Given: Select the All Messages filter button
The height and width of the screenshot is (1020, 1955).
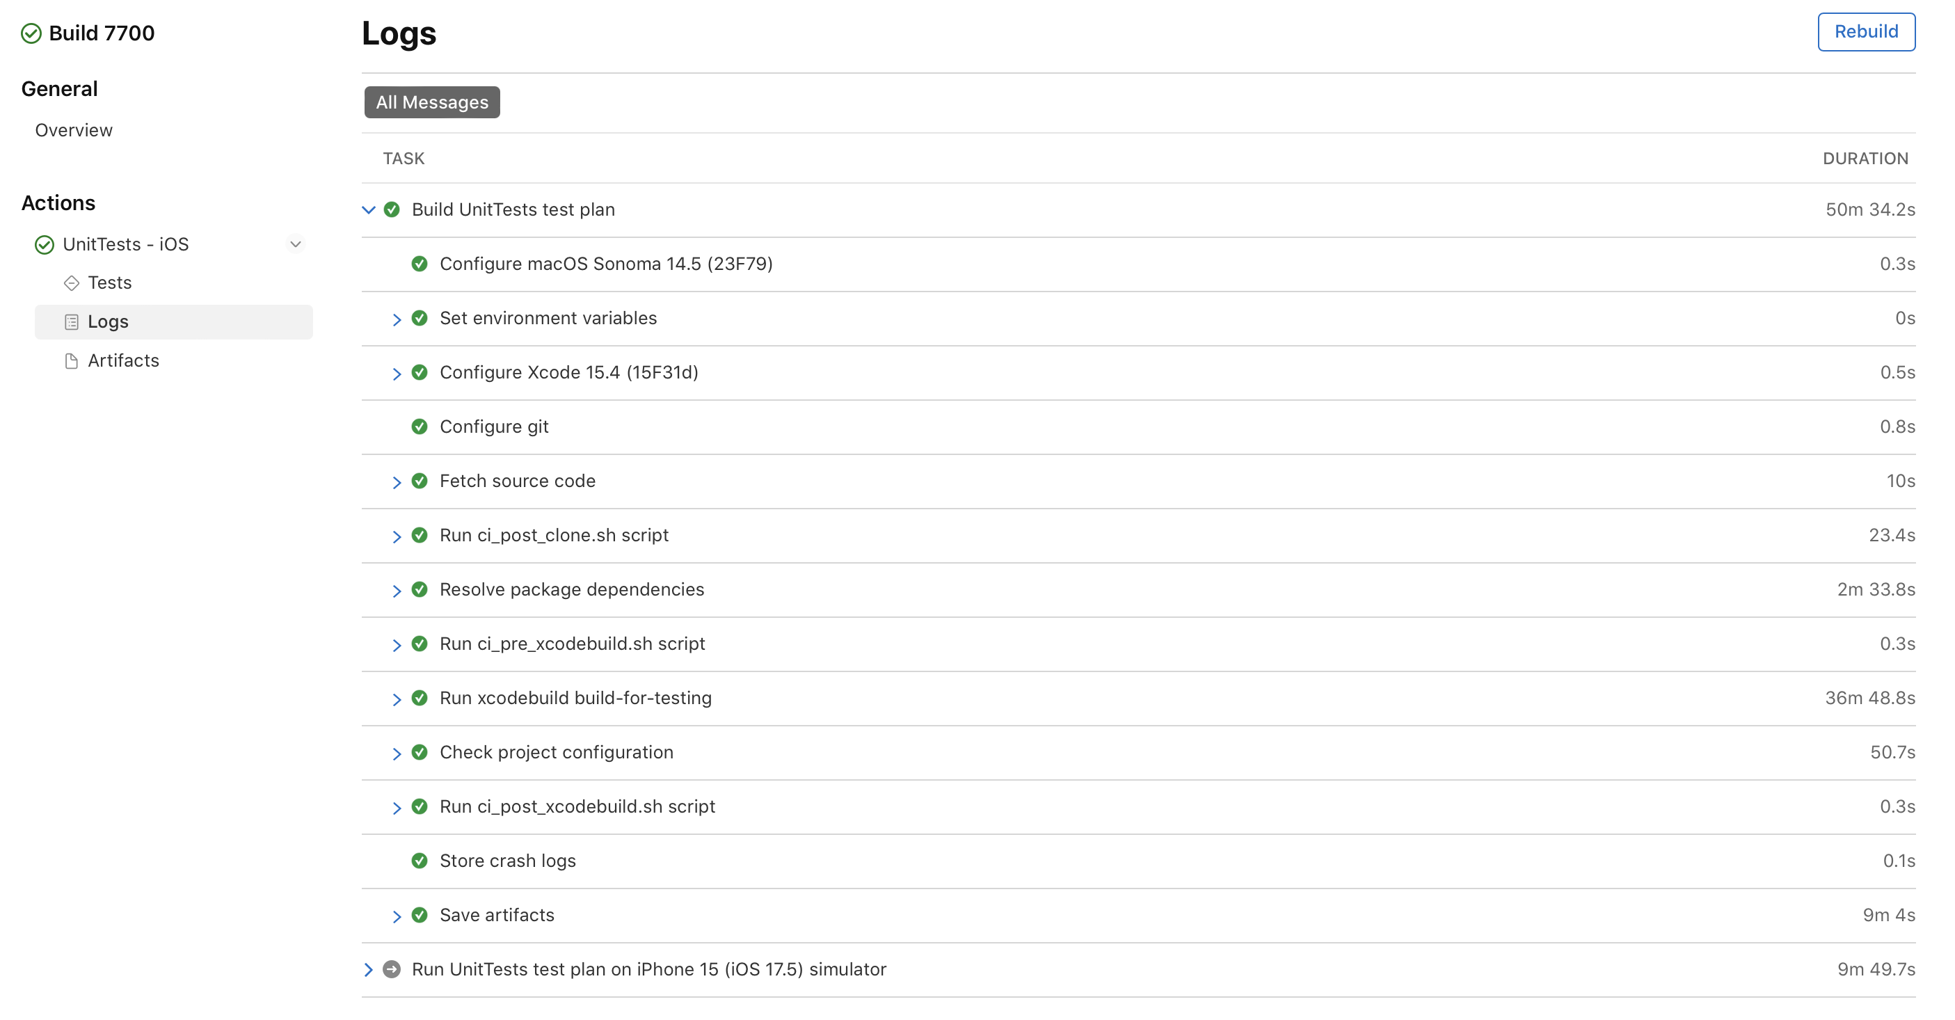Looking at the screenshot, I should point(432,102).
